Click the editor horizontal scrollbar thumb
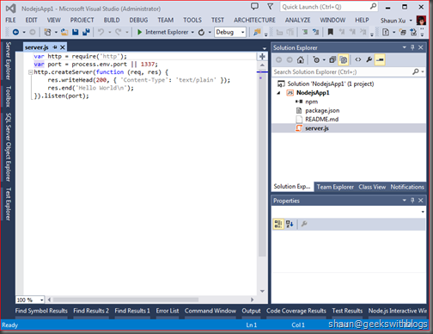 125,300
